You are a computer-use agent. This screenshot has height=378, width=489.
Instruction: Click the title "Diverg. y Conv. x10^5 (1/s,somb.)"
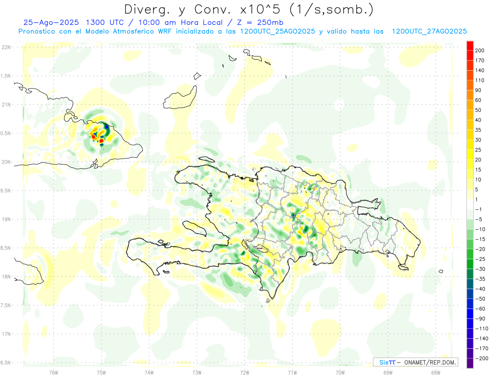point(248,9)
